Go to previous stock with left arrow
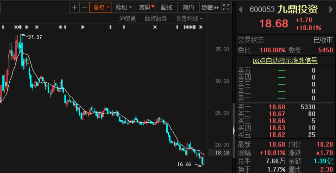The height and width of the screenshot is (173, 336). point(240,10)
